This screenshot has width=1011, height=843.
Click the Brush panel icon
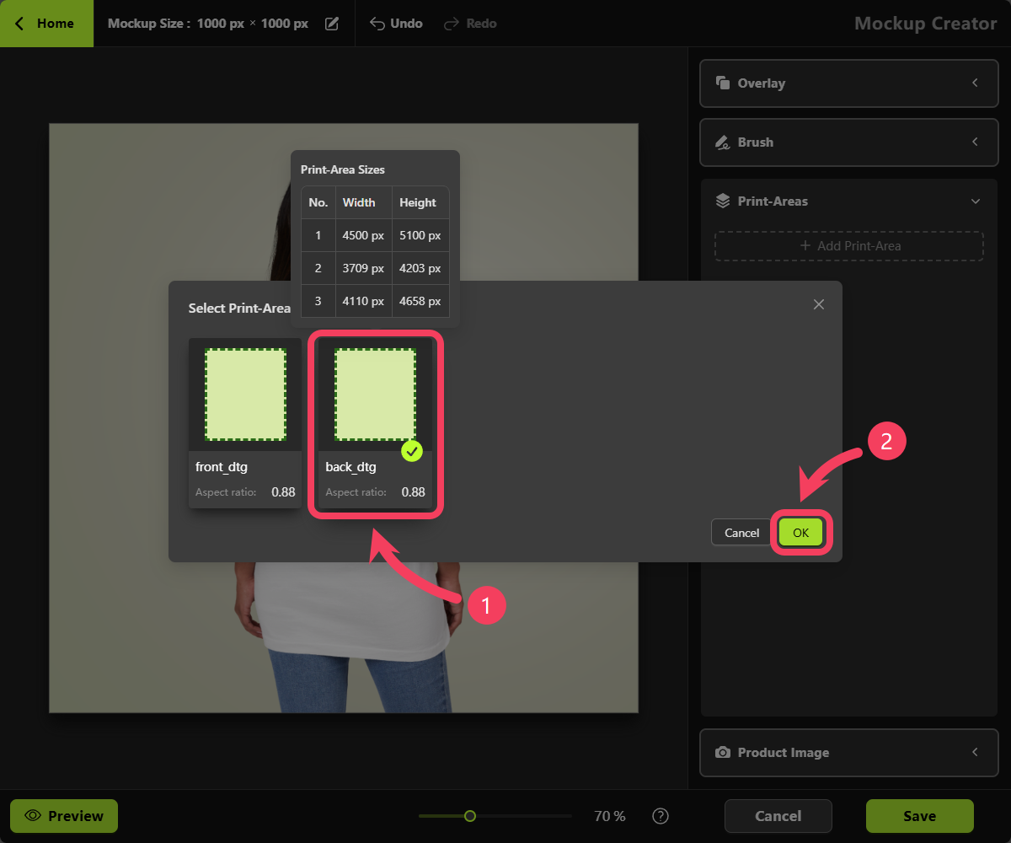[722, 142]
